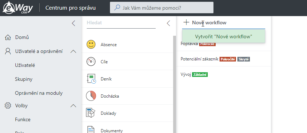Focus the Hledat module search field
The width and height of the screenshot is (307, 133).
coord(121,23)
